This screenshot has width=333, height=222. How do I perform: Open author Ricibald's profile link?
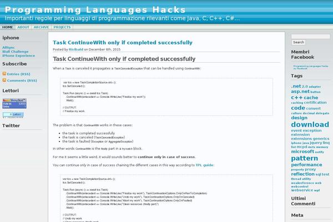(76, 49)
